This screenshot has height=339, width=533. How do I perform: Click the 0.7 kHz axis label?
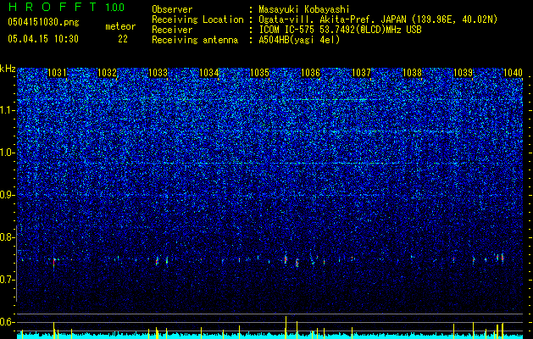coord(6,280)
